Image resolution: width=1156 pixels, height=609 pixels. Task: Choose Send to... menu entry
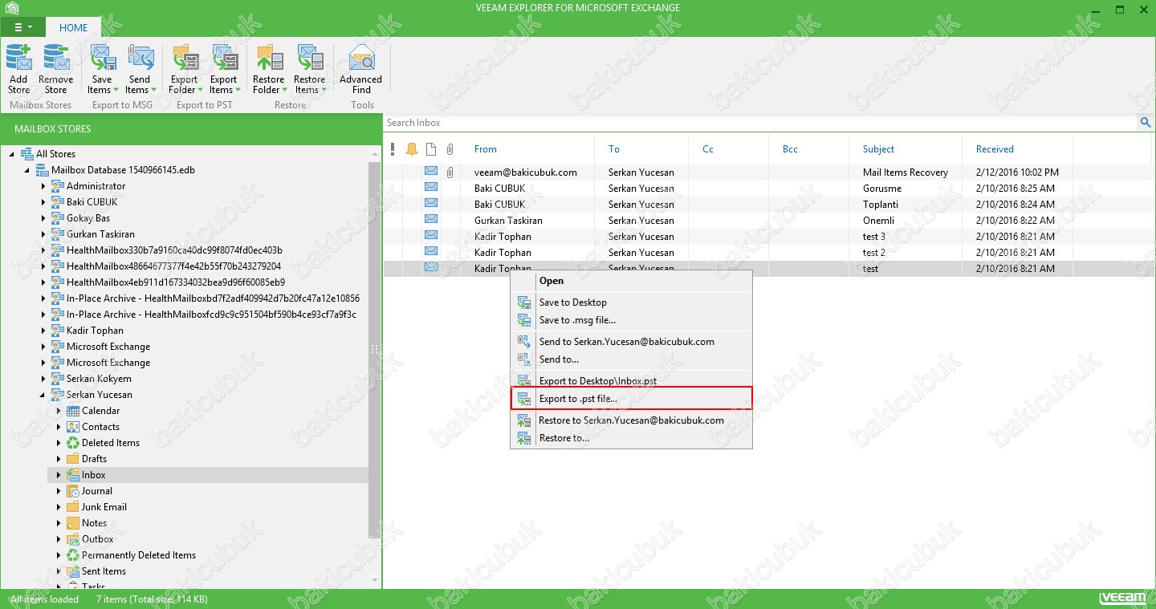(x=631, y=359)
